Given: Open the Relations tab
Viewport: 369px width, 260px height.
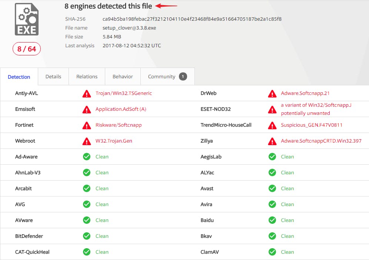Looking at the screenshot, I should pos(87,76).
